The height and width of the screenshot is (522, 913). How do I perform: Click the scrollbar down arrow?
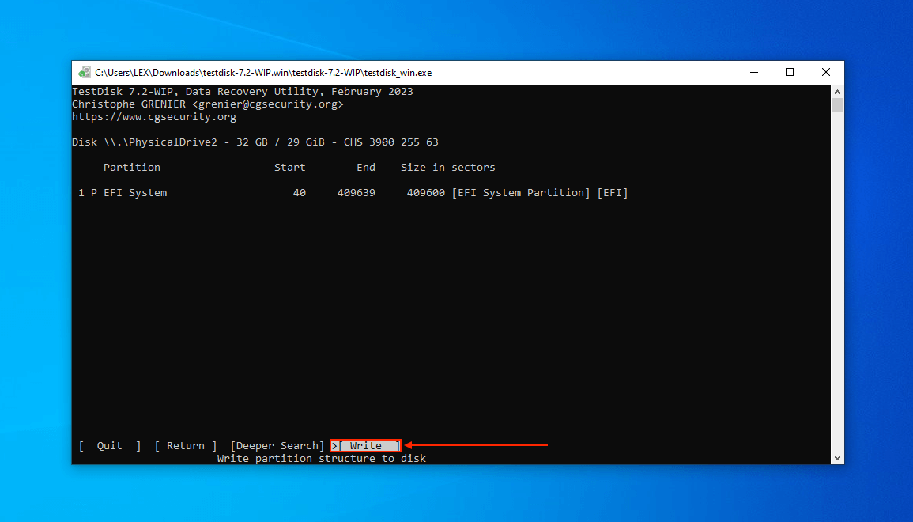click(837, 458)
